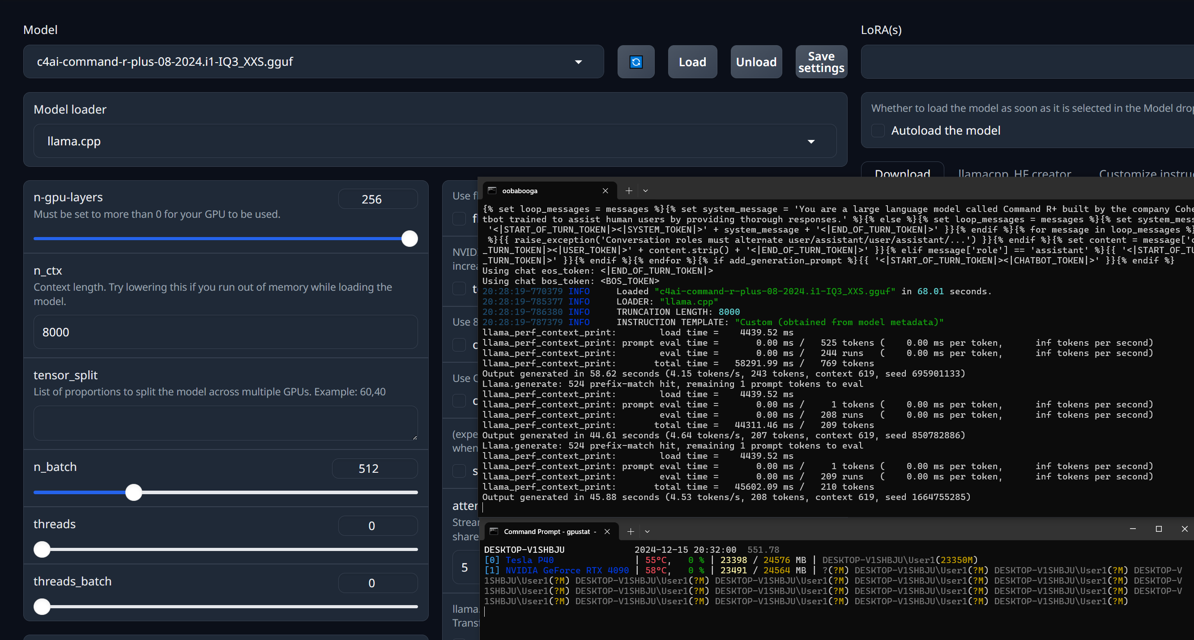1194x640 pixels.
Task: Click the gpustat Command Prompt tab icon
Action: 494,531
